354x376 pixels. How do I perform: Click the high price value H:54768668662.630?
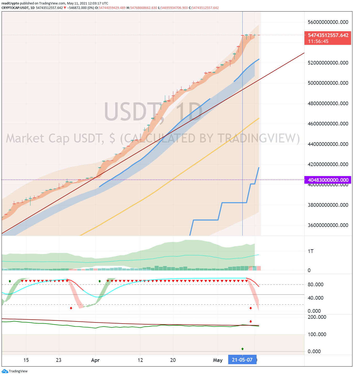pos(142,8)
